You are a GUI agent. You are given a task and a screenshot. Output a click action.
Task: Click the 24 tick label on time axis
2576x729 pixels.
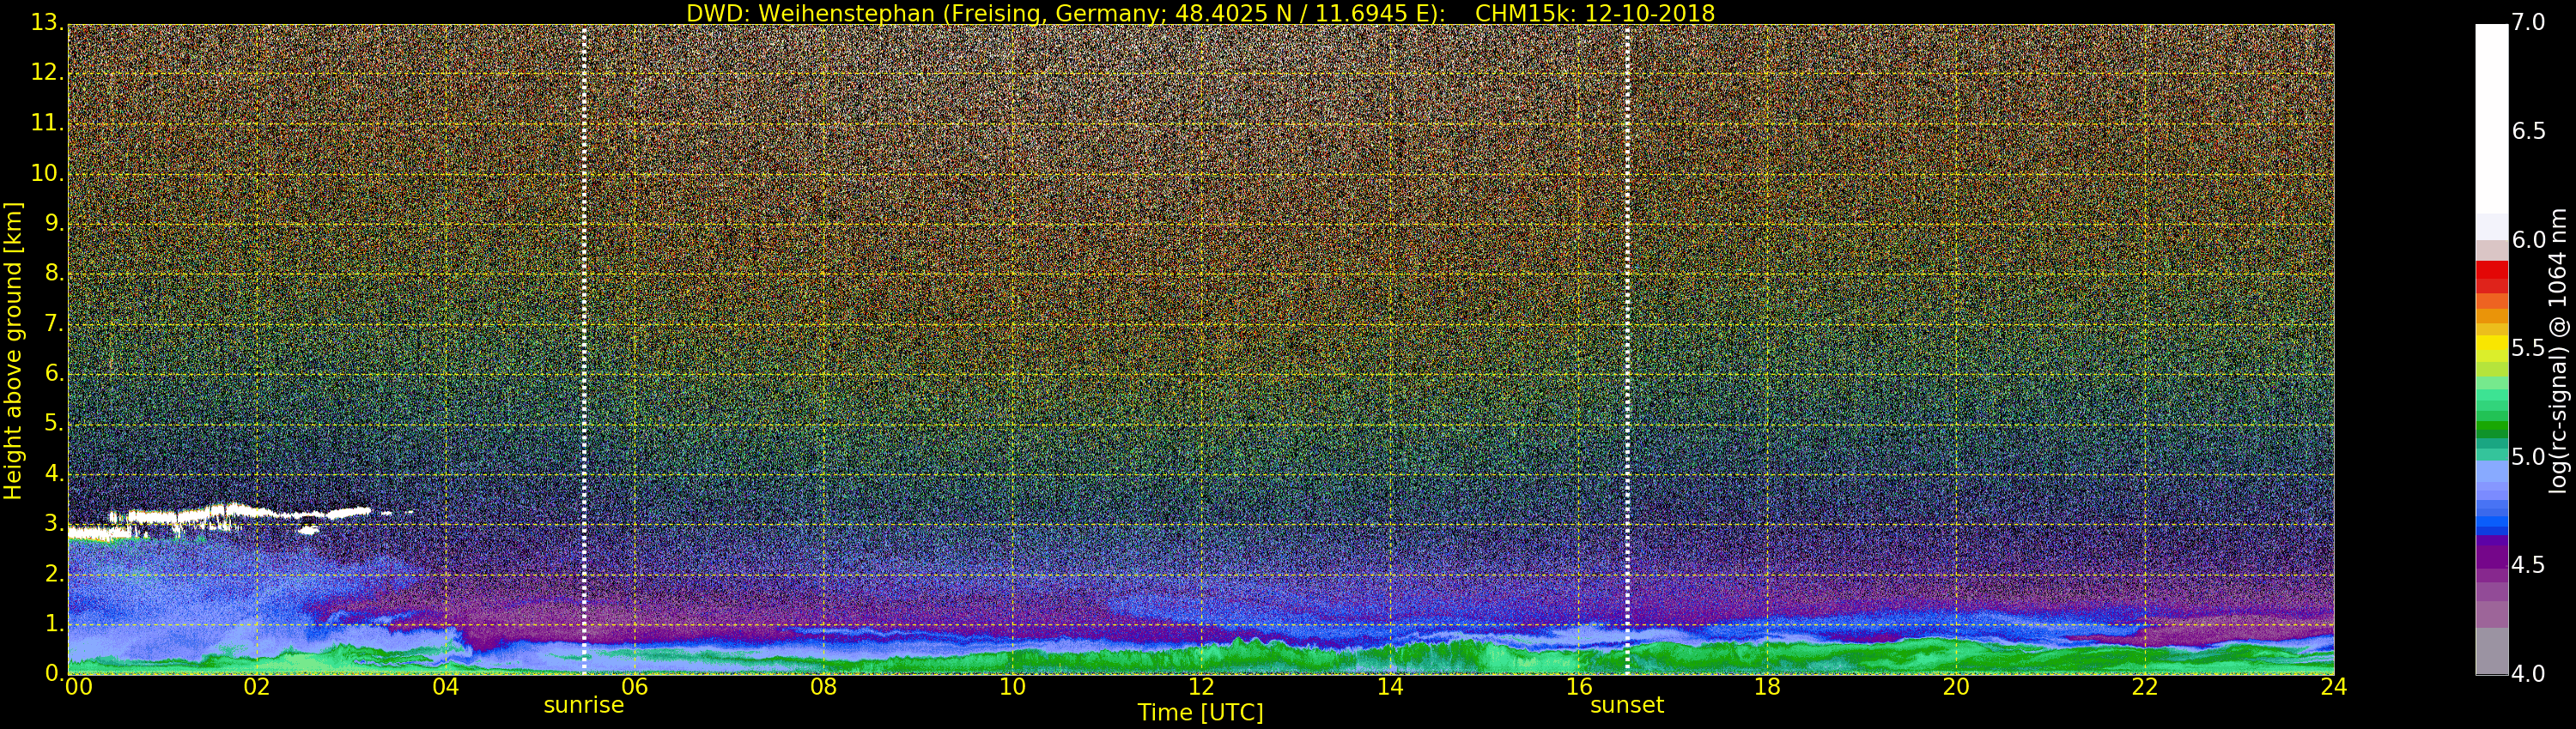(2333, 687)
